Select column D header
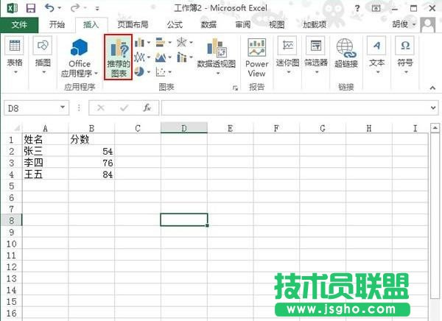 point(184,128)
